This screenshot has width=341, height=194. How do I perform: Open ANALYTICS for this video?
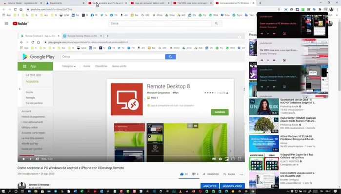(x=210, y=186)
